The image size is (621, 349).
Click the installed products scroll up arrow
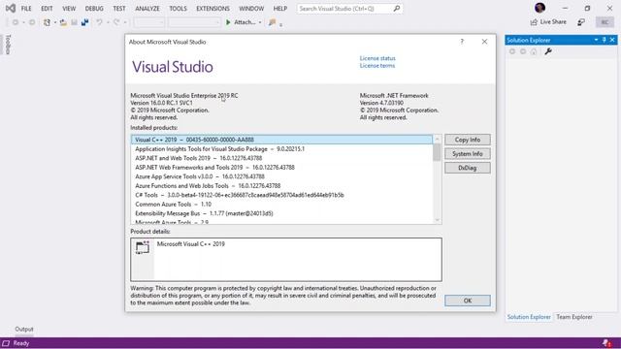click(437, 139)
